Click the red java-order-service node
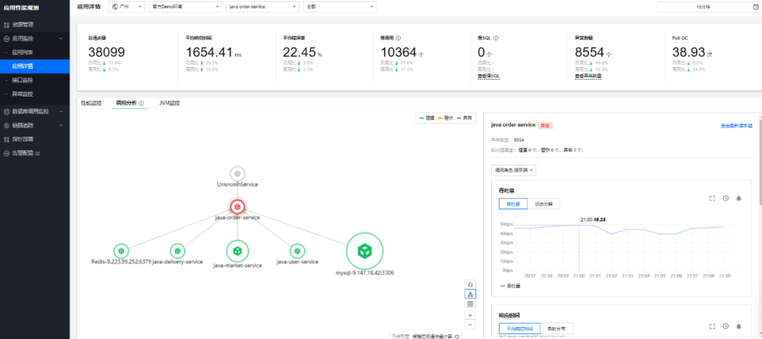This screenshot has height=339, width=762. [x=237, y=207]
